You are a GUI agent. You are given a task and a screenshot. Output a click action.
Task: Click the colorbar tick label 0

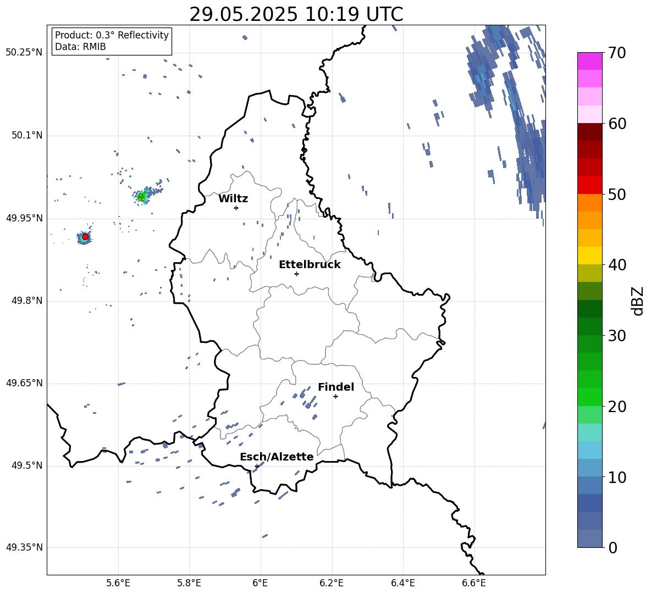tap(613, 547)
